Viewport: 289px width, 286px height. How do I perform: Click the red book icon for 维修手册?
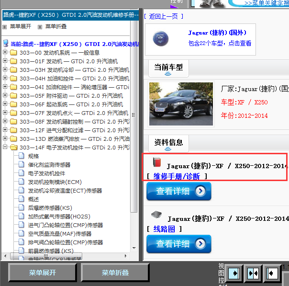pyautogui.click(x=157, y=162)
